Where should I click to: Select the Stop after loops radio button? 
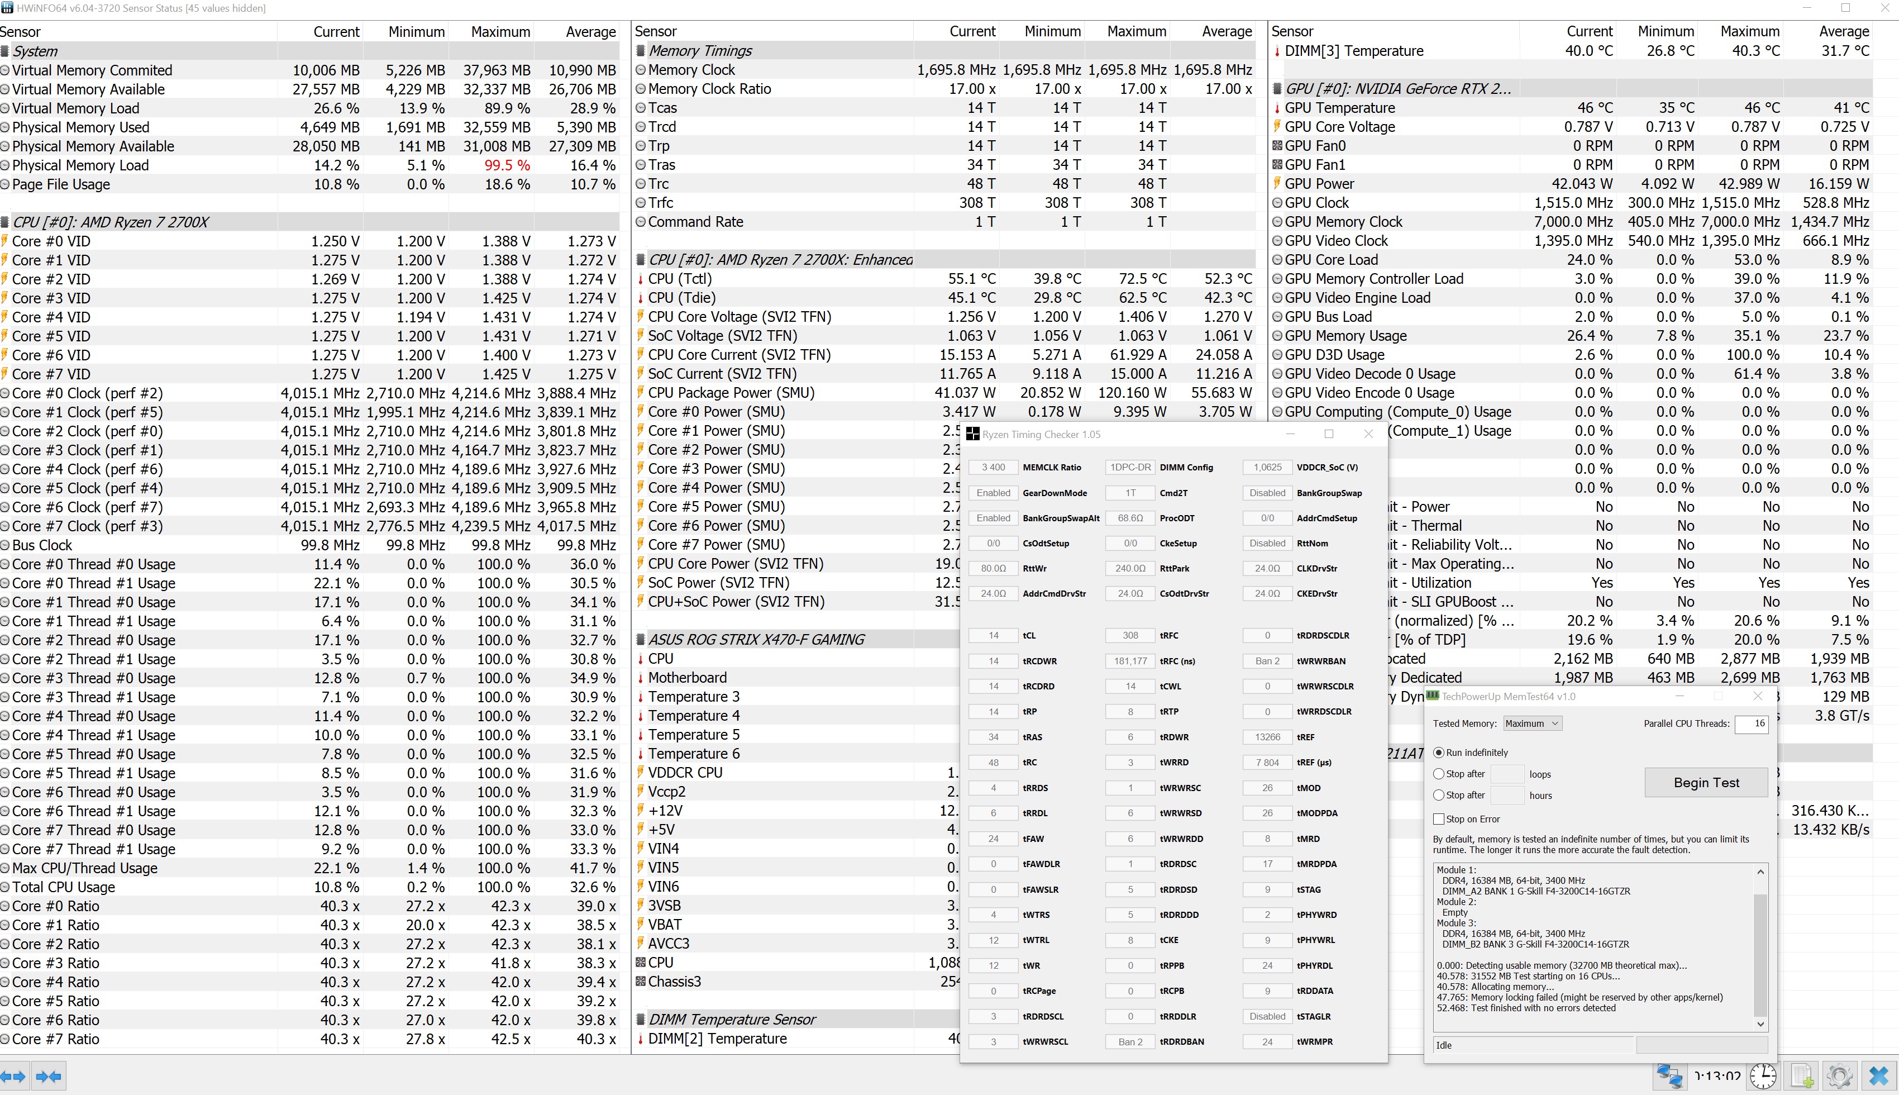(x=1439, y=774)
